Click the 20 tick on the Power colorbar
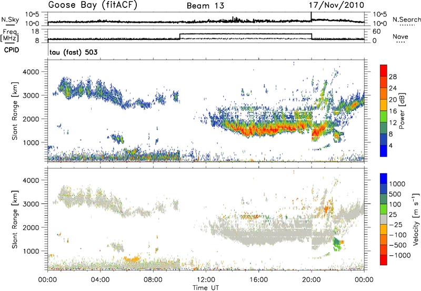 (393, 100)
